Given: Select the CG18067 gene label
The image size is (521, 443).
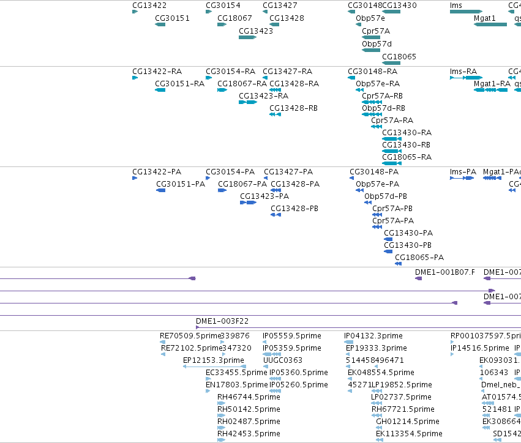Looking at the screenshot, I should click(234, 18).
